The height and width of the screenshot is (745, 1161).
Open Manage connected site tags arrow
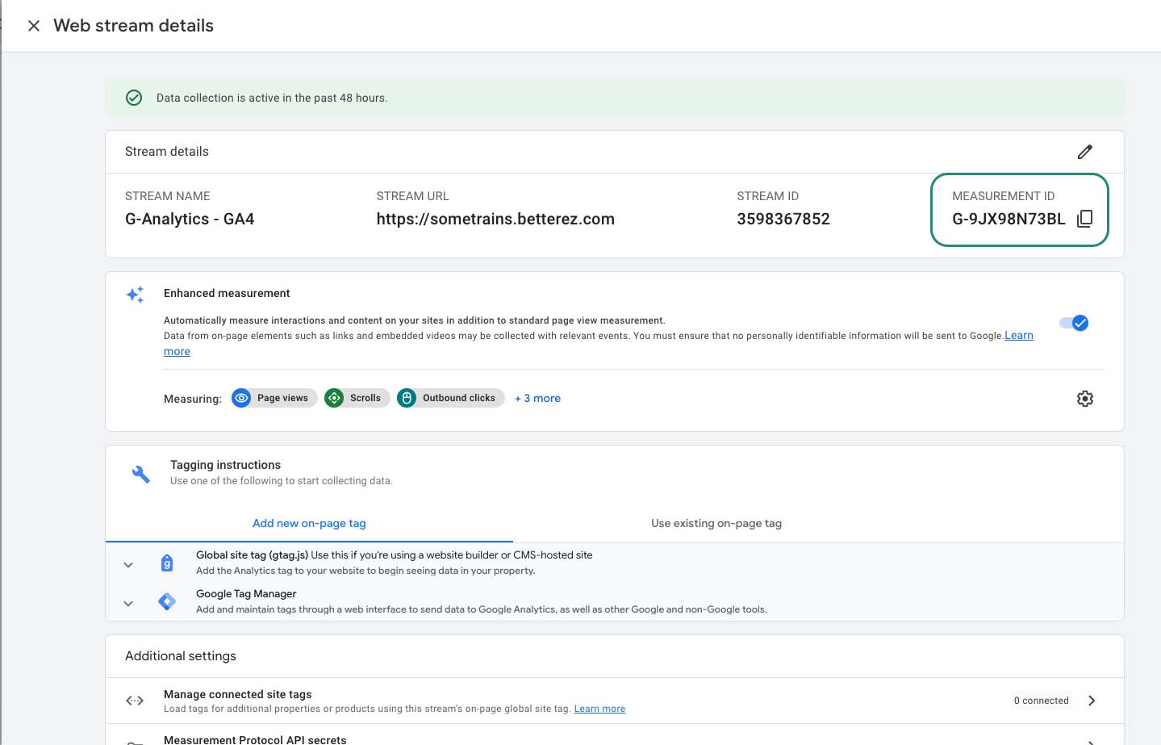click(x=1092, y=701)
